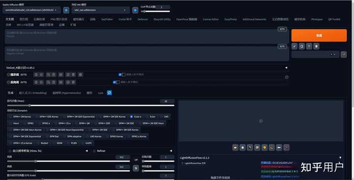Click the yellow light bulb icon below preview
The image size is (354, 180).
pyautogui.click(x=265, y=148)
